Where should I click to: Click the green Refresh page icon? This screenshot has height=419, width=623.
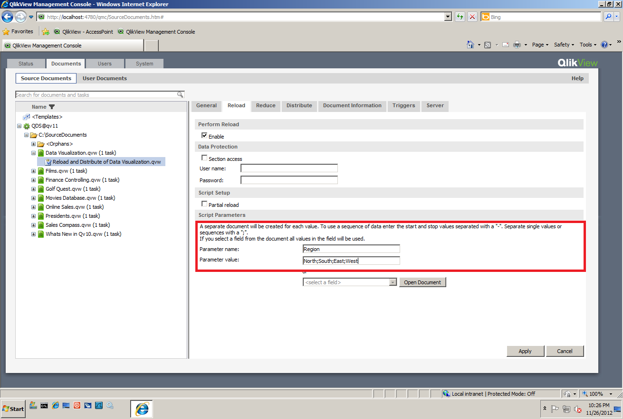pyautogui.click(x=460, y=17)
